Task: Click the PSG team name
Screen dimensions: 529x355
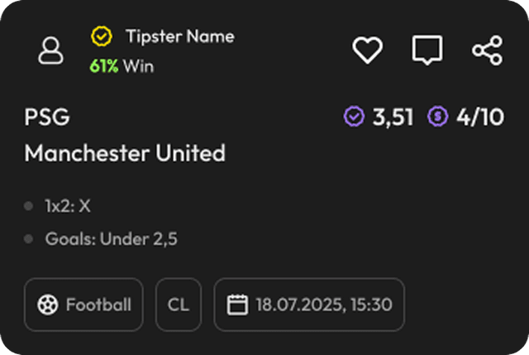Action: (x=47, y=118)
